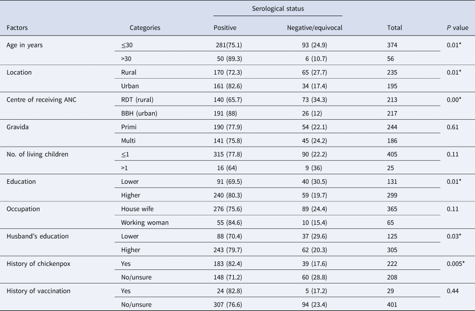Select the "No. of living children" label
The image size is (475, 311).
pos(36,154)
